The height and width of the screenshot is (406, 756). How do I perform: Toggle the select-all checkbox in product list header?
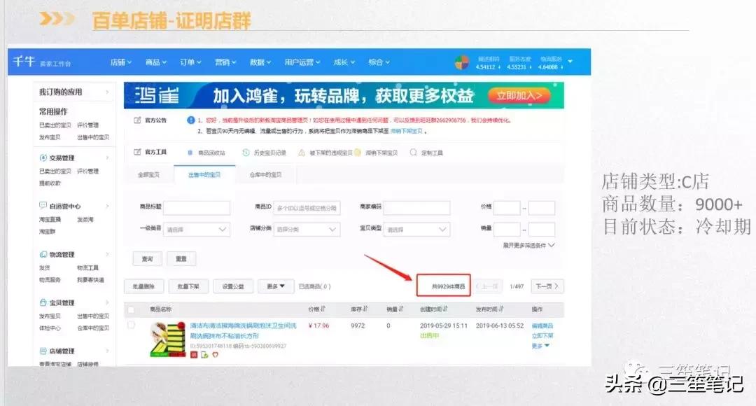133,310
